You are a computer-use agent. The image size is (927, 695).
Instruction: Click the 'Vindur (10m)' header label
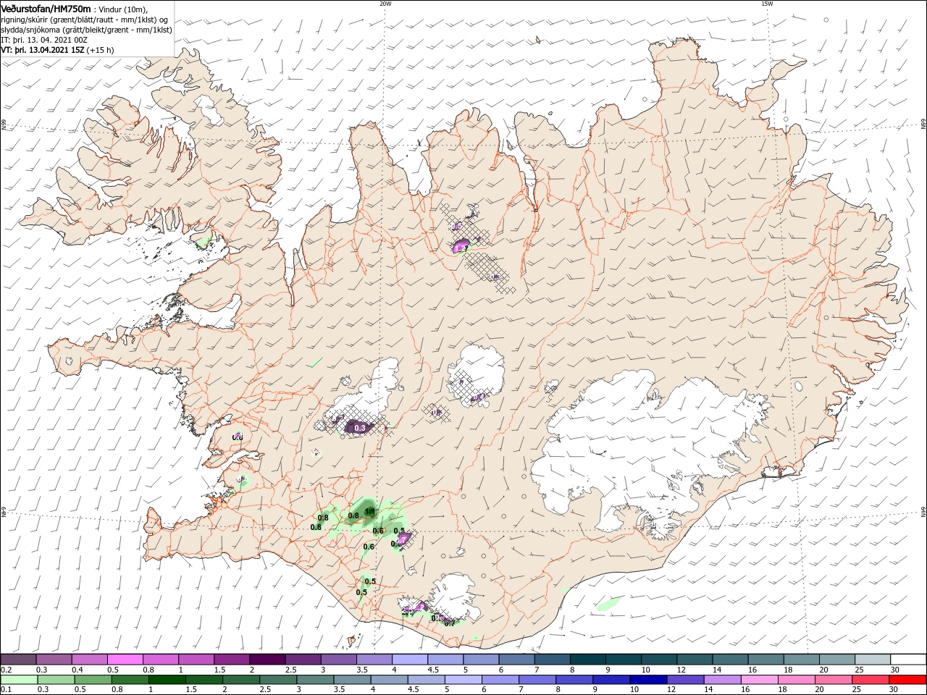point(122,9)
